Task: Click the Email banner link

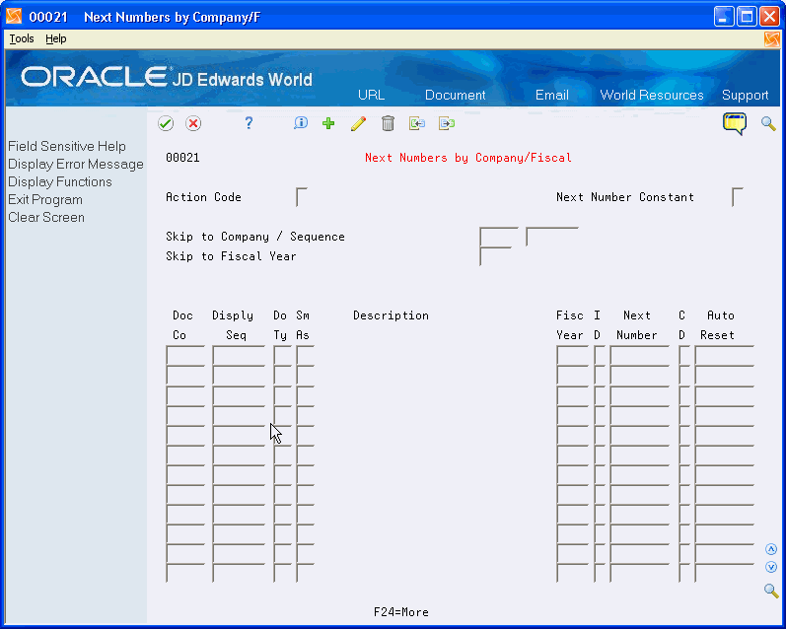Action: pos(552,96)
